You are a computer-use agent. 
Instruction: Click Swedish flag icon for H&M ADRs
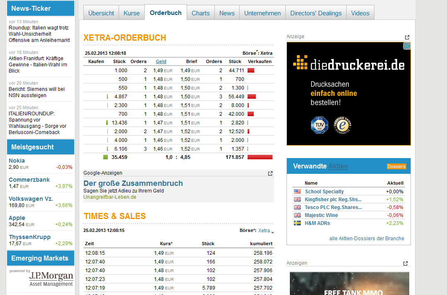coord(297,223)
